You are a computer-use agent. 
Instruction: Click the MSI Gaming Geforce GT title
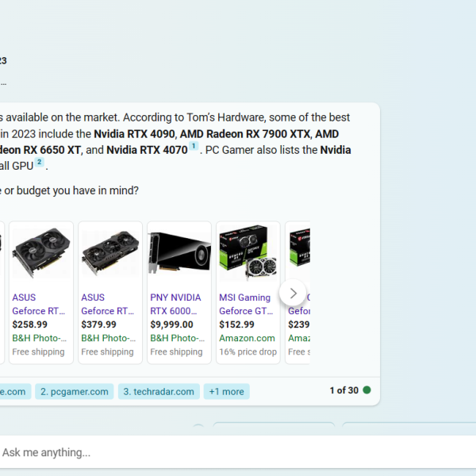click(x=246, y=304)
